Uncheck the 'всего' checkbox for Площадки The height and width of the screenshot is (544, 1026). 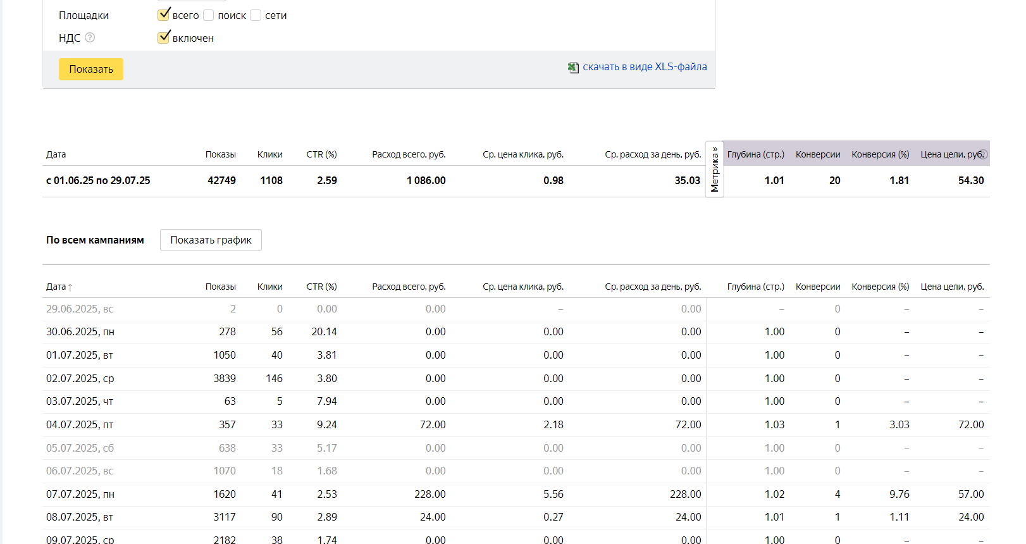click(164, 15)
